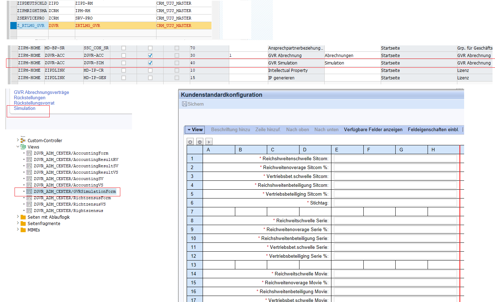The image size is (495, 302).
Task: Click the GVRSimulationForm view icon
Action: pos(29,192)
